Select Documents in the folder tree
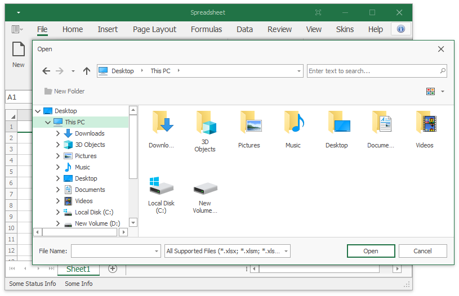The width and height of the screenshot is (459, 296). (90, 190)
